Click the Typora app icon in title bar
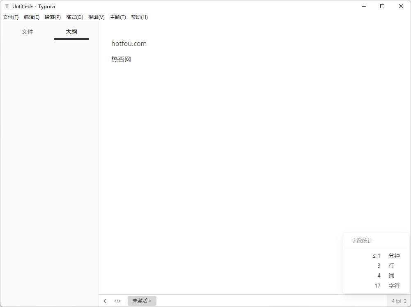 (x=7, y=6)
